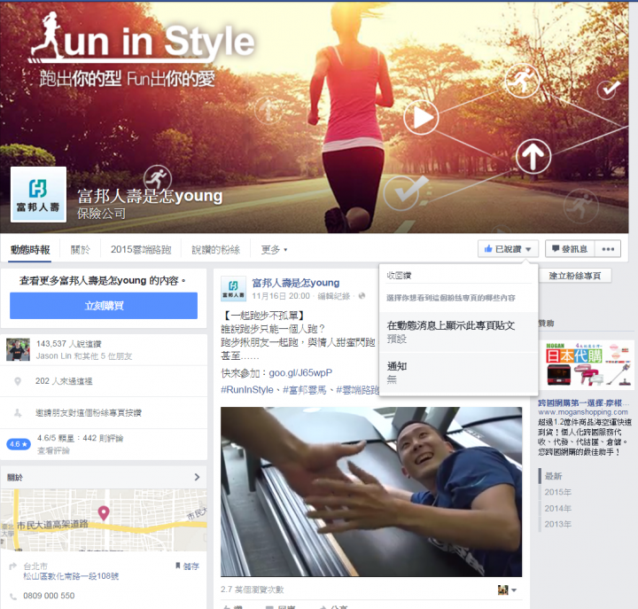Click the 儲存 save bookmark button

187,566
